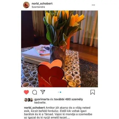Screen dimensions: 119x119
Task: Go to first carousel slide via gray dot
Action: click(58, 92)
